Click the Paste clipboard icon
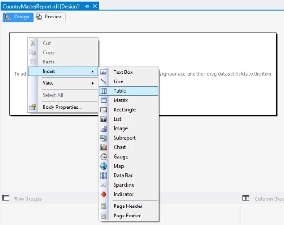Viewport: 284px width, 225px height. tap(33, 62)
